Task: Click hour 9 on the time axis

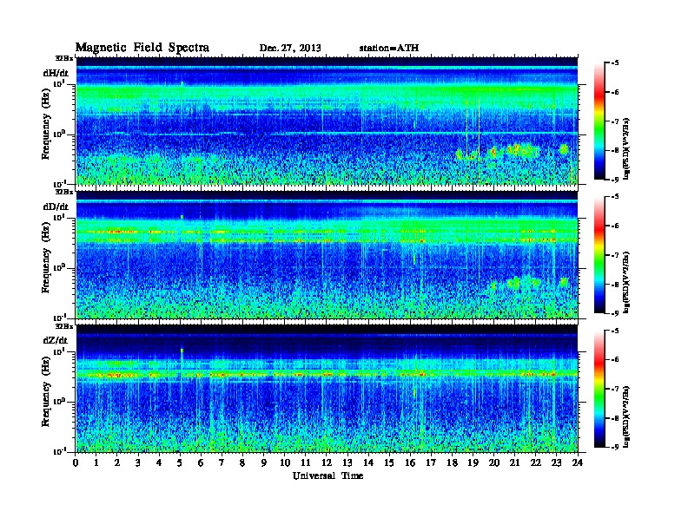Action: [x=263, y=462]
